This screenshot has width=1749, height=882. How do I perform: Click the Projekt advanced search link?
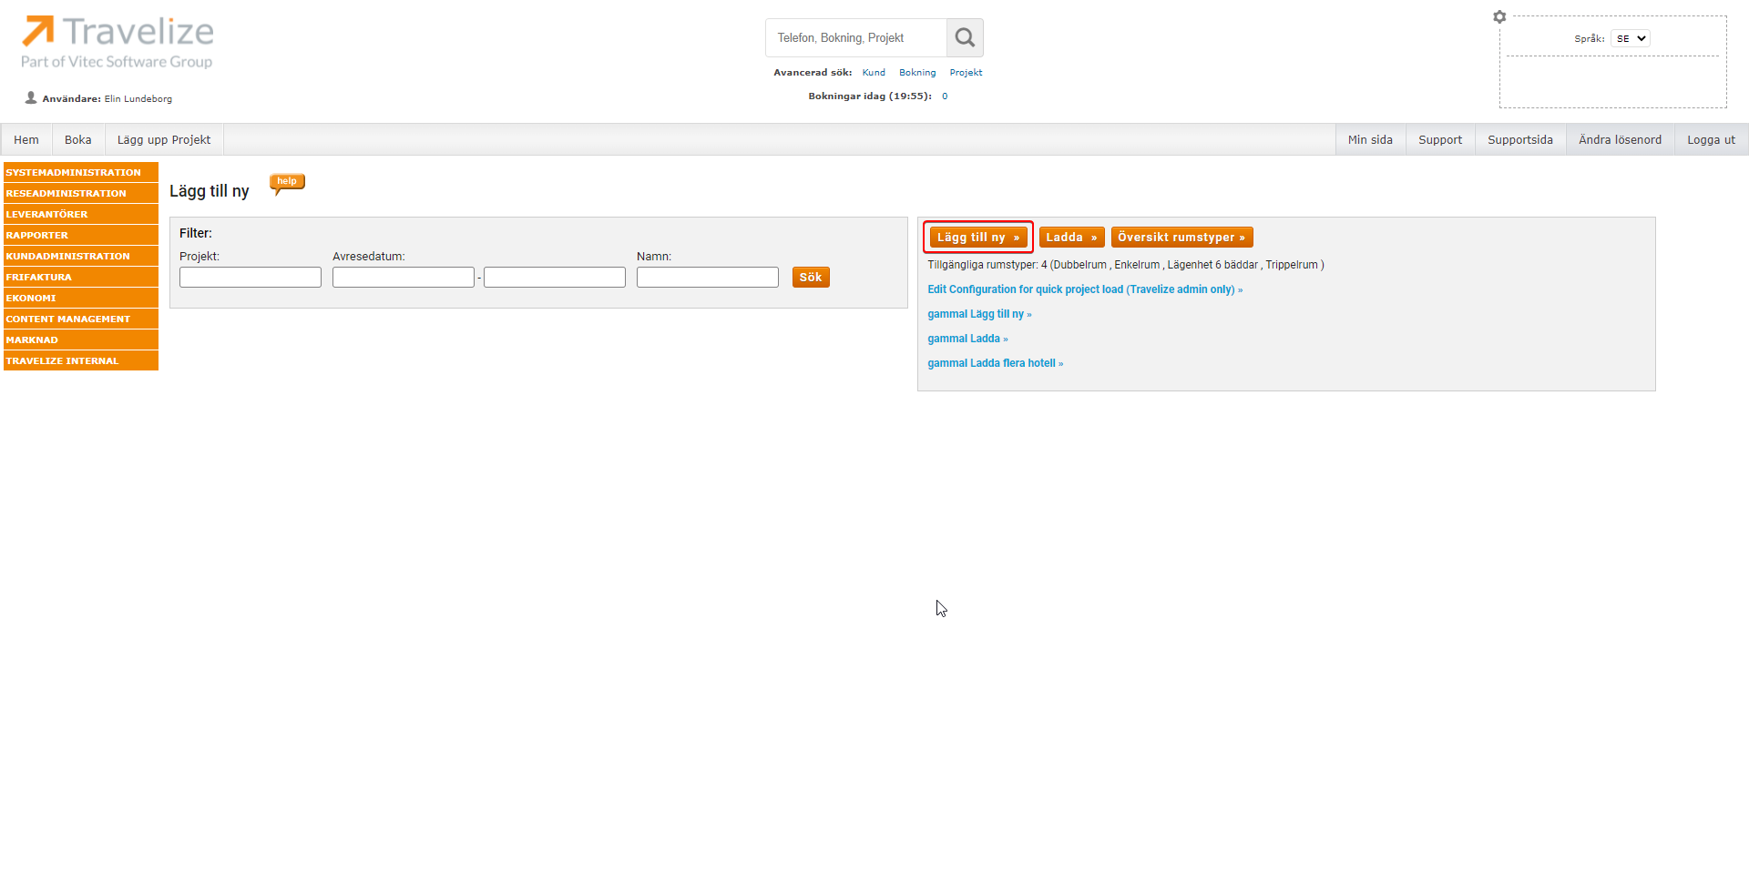tap(966, 73)
